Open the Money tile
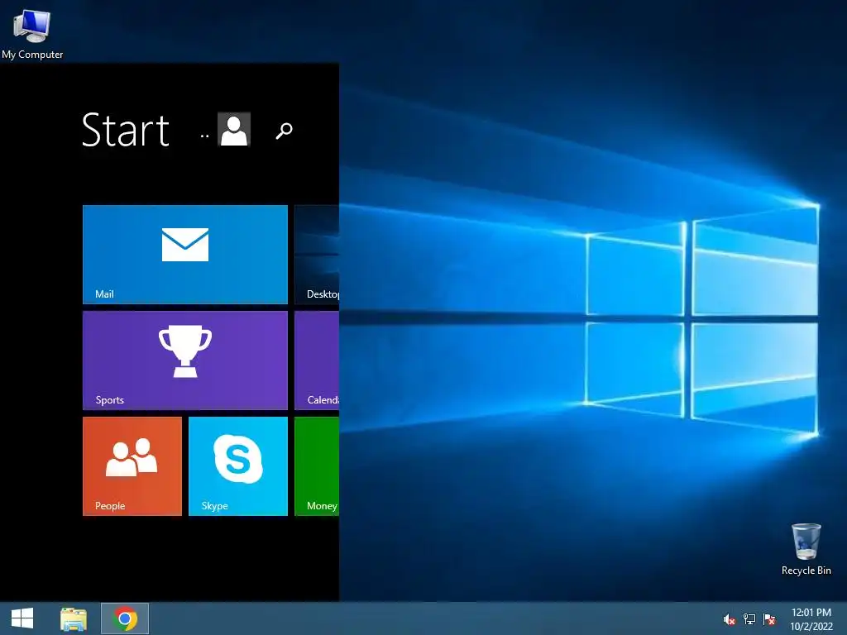 317,466
